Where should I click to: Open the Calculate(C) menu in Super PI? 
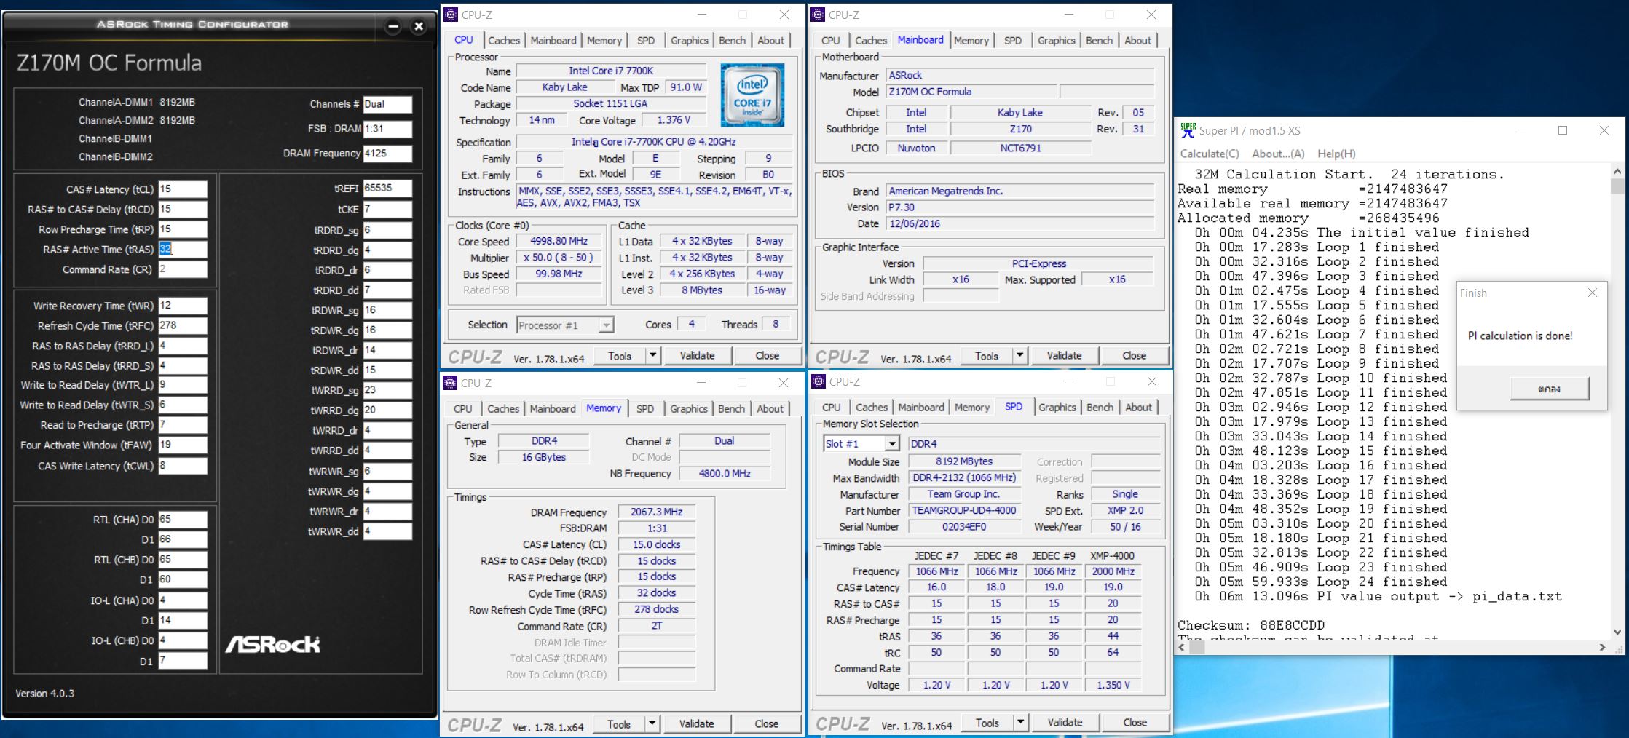(x=1209, y=154)
